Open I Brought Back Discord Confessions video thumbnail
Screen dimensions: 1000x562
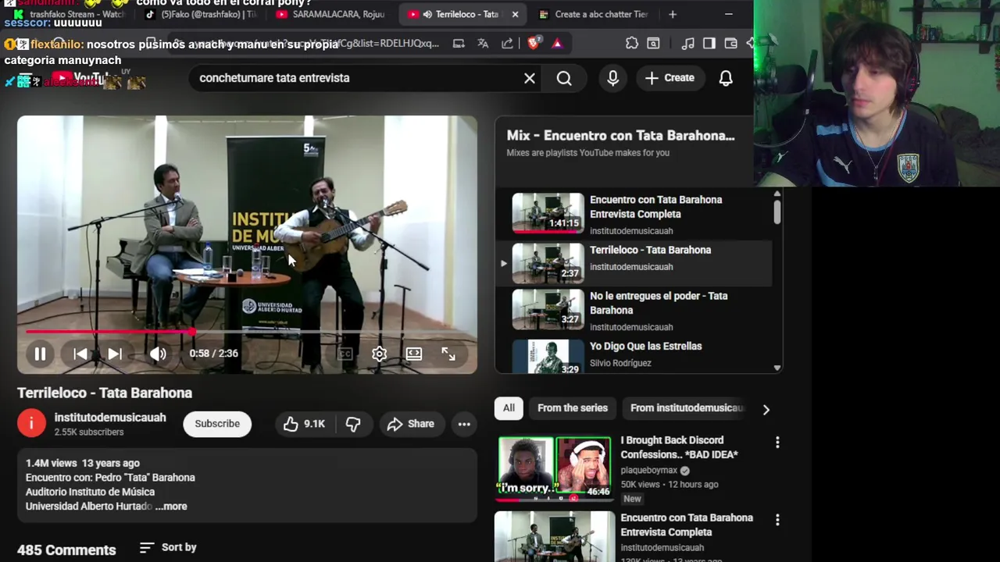coord(555,468)
